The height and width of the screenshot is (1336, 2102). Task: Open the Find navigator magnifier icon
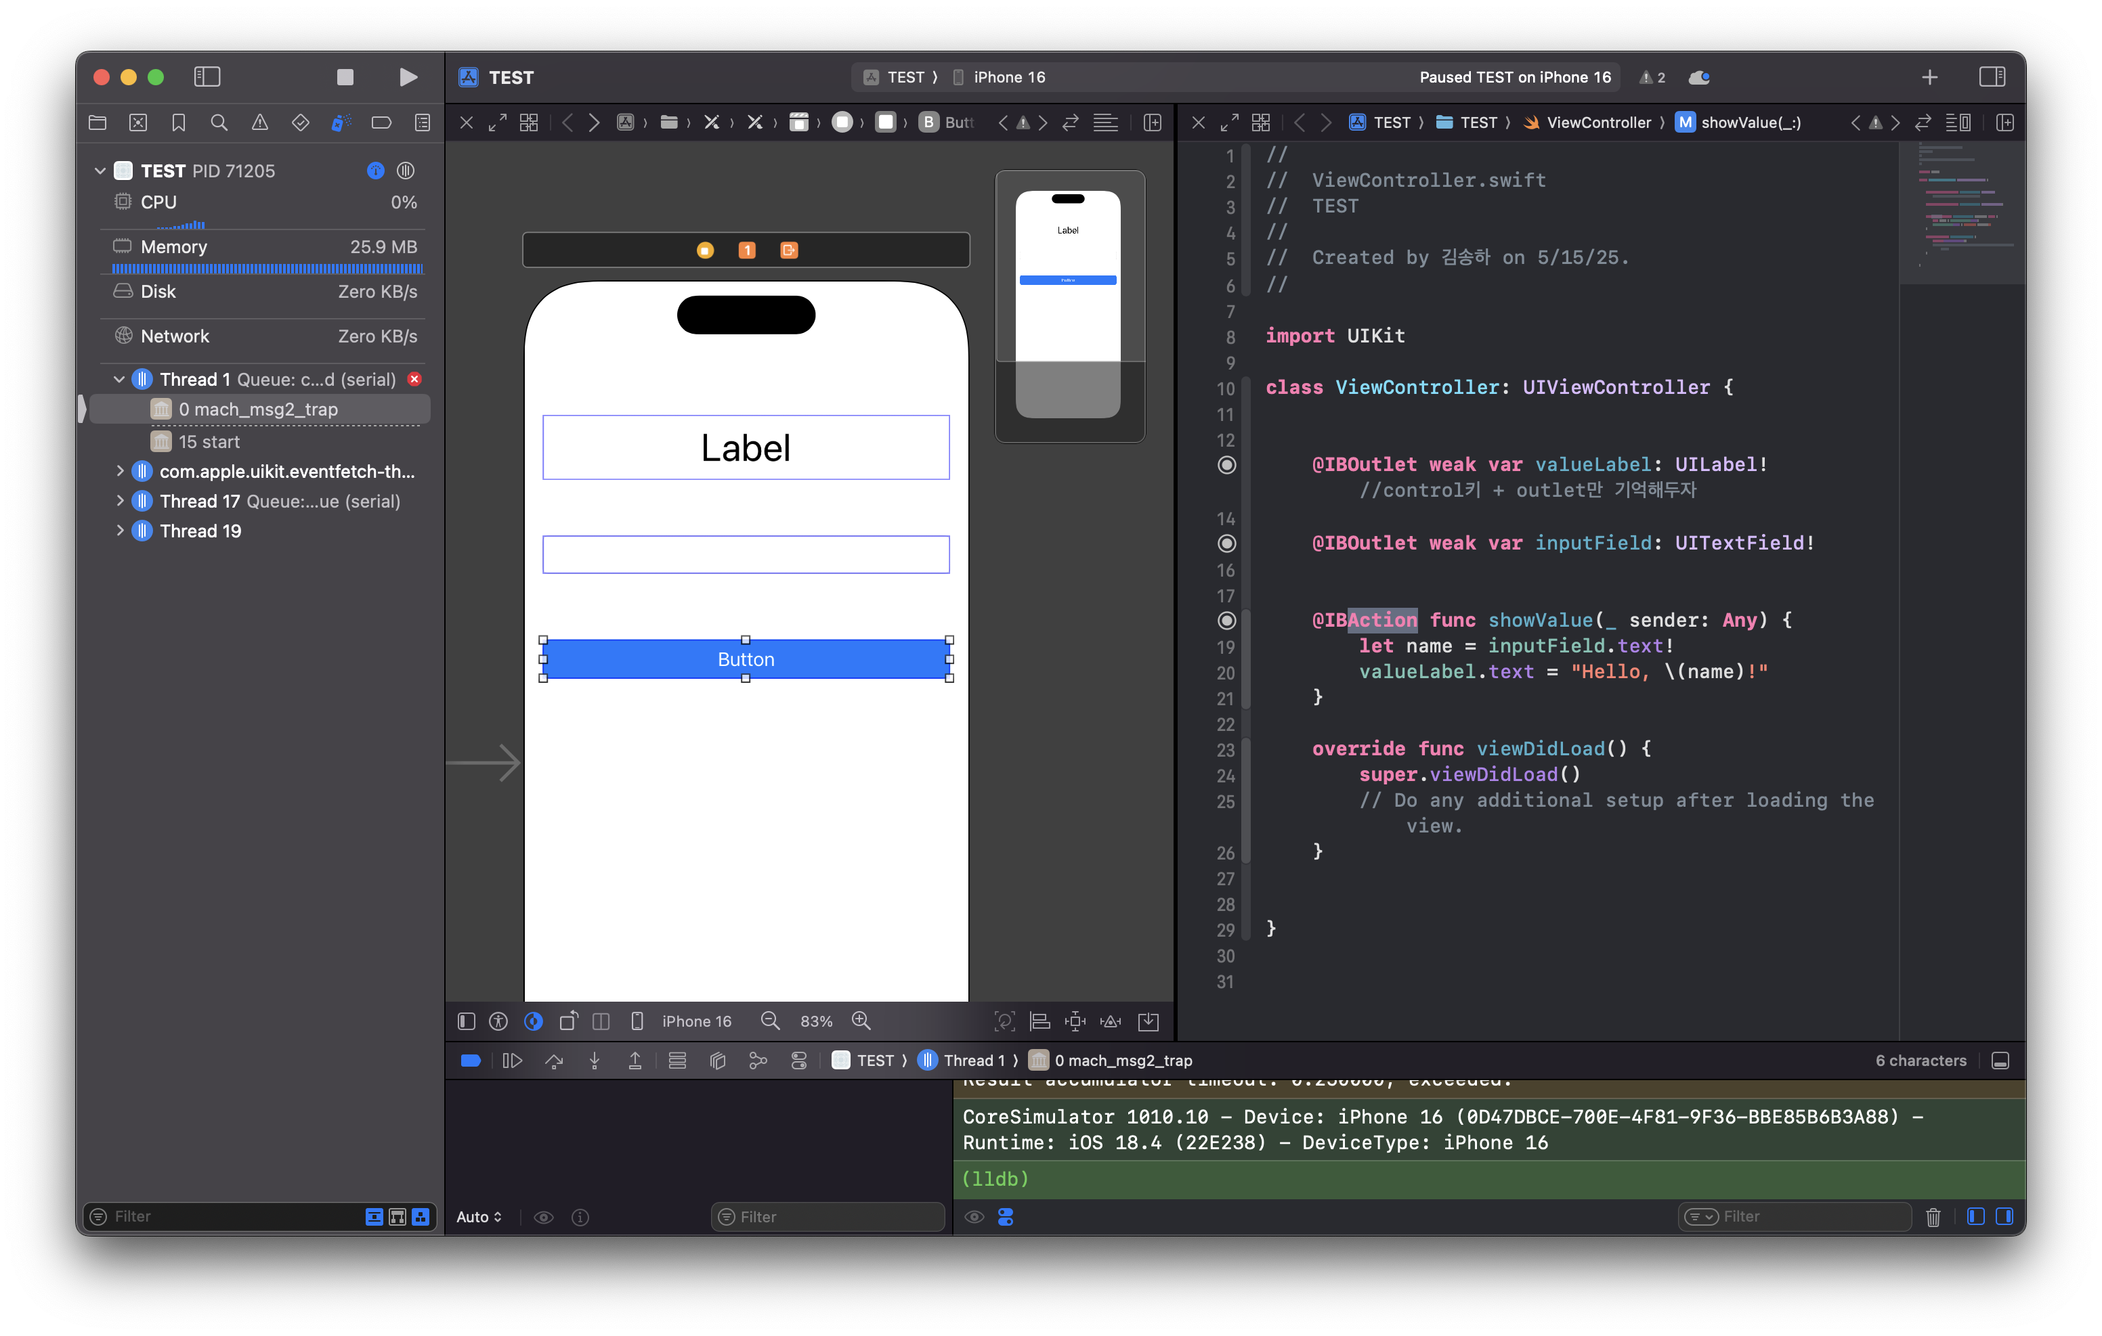(x=219, y=123)
